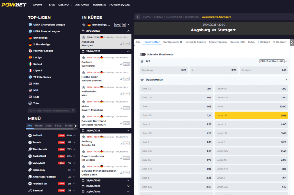This screenshot has height=195, width=294.
Task: Click the FRÜHE AUSZAHLUNG button
Action: click(272, 61)
